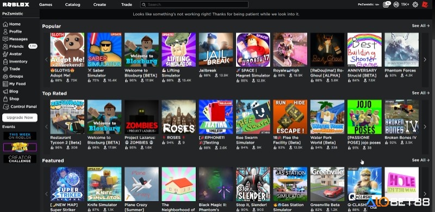Open the Profile sidebar icon
Screen dimensions: 435x212
pyautogui.click(x=5, y=32)
